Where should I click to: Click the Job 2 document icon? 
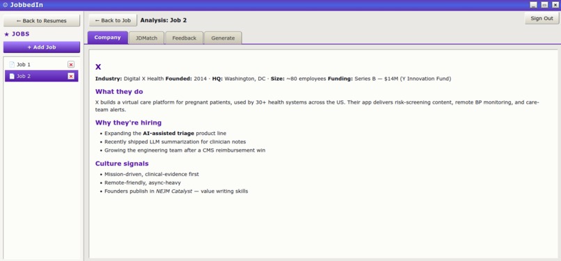[x=12, y=76]
